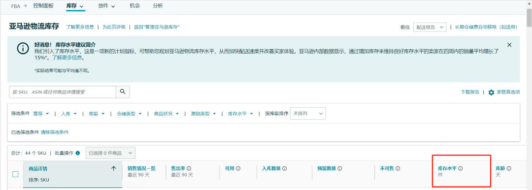Image resolution: width=532 pixels, height=190 pixels.
Task: Click info icon next to 不可售
Action: click(398, 168)
